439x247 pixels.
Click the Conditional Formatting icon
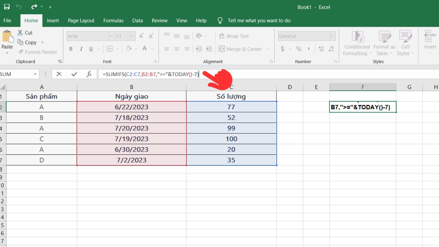pos(357,37)
